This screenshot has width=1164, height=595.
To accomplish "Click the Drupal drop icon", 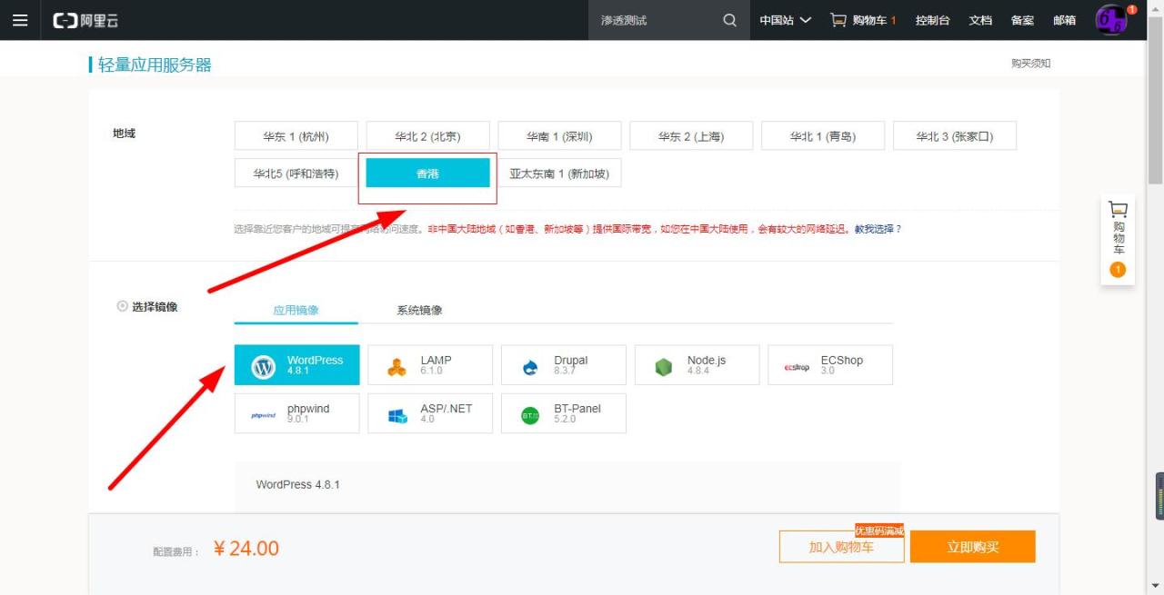I will pyautogui.click(x=530, y=367).
